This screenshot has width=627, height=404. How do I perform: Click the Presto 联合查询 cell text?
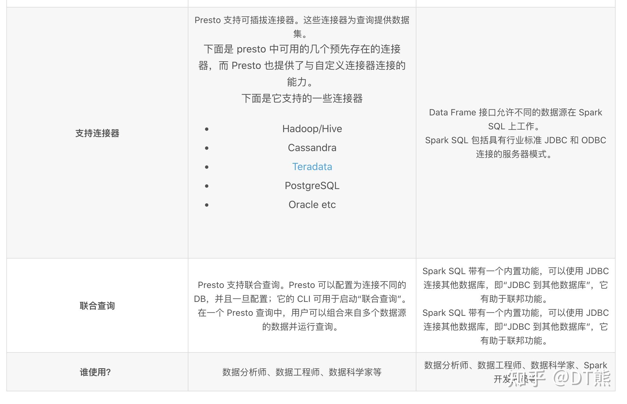coord(301,306)
